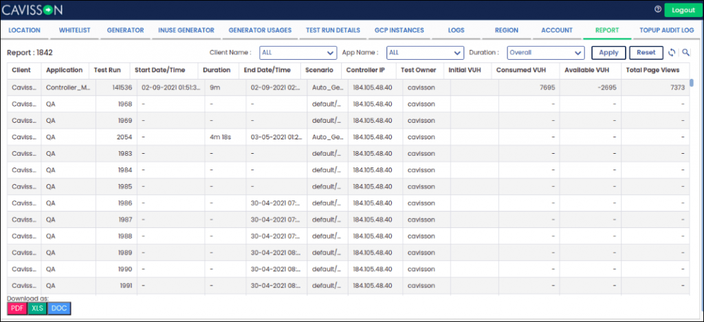Select the REPORT tab
The width and height of the screenshot is (704, 322).
607,30
